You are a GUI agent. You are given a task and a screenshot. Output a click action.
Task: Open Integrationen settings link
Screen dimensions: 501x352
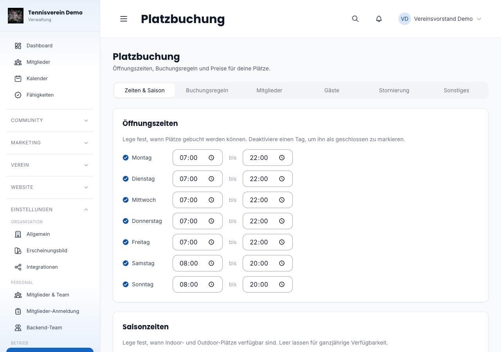tap(50, 267)
